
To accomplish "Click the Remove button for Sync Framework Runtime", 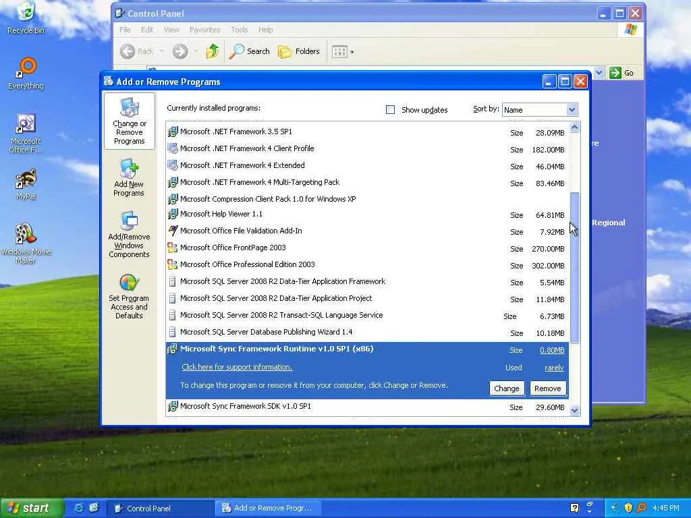I will pos(548,388).
